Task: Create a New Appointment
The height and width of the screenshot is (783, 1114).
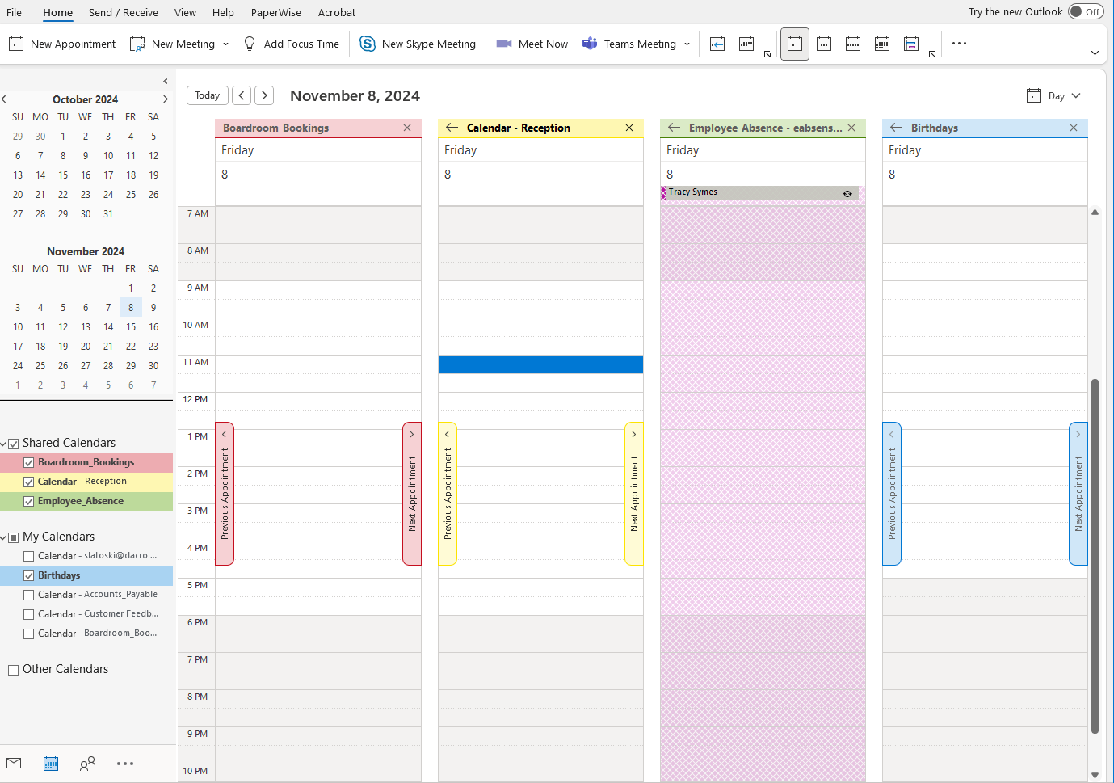Action: coord(62,44)
